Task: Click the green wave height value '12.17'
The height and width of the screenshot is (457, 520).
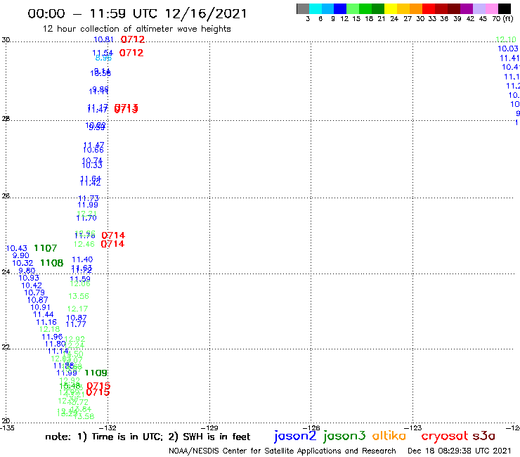Action: click(x=77, y=309)
